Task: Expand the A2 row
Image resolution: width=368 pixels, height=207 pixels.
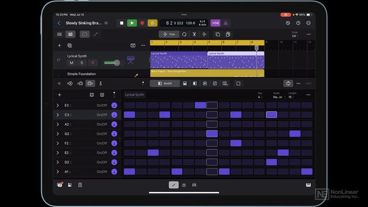Action: pyautogui.click(x=57, y=124)
